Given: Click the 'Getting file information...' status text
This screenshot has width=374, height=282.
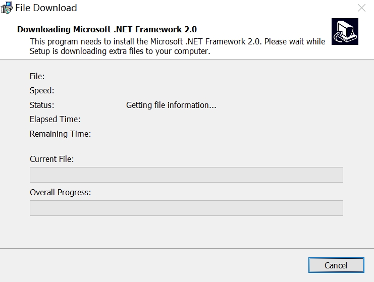Looking at the screenshot, I should pyautogui.click(x=171, y=105).
